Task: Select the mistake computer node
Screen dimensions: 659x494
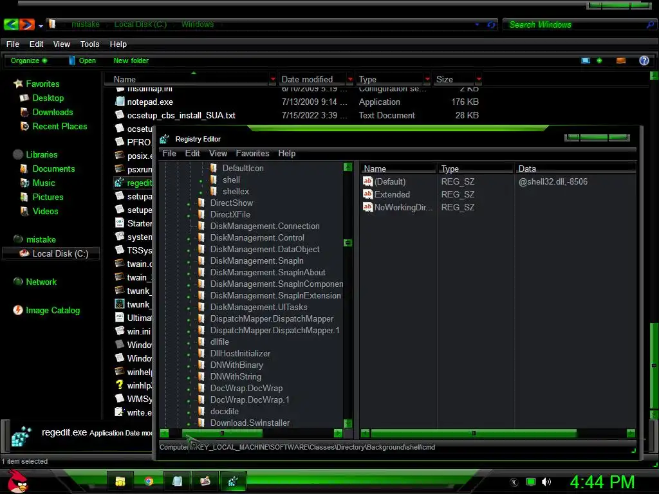Action: point(41,239)
